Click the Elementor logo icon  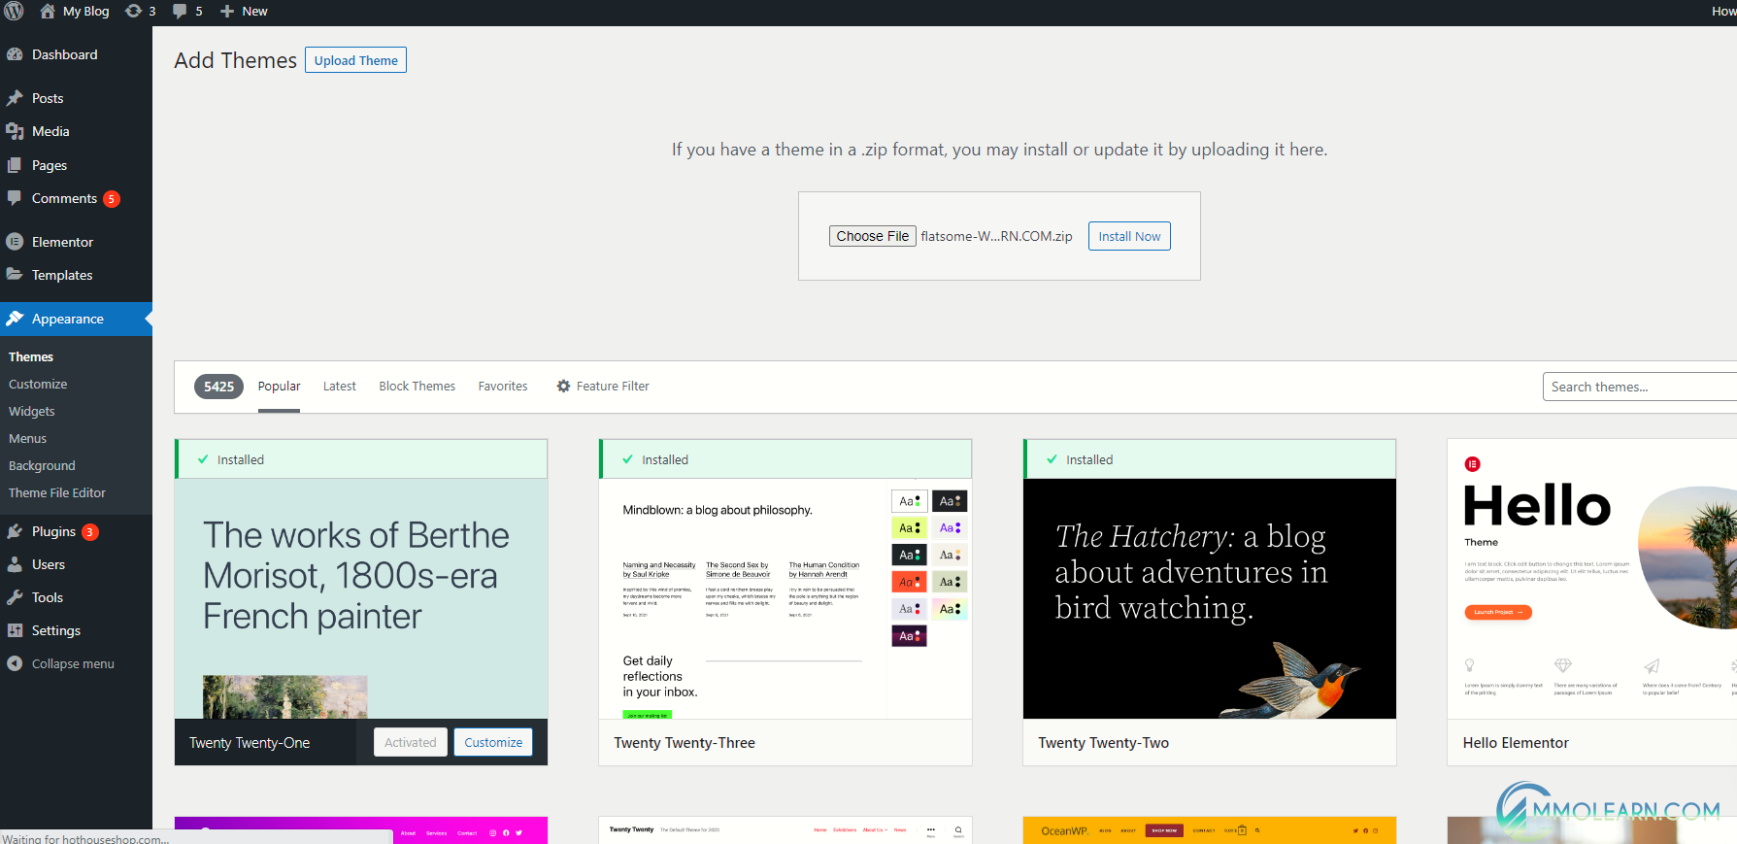[15, 242]
